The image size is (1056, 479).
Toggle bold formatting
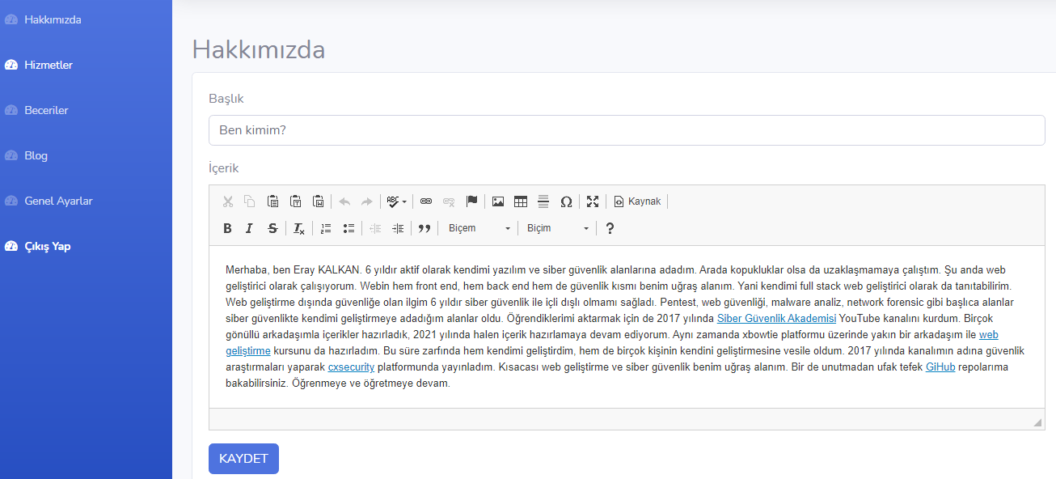click(x=227, y=228)
